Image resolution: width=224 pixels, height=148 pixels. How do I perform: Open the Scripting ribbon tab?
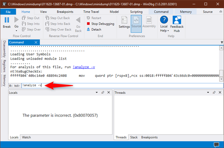click(x=136, y=12)
